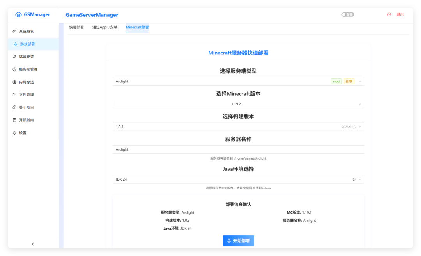
Task: Open 内网穿透 in the sidebar
Action: point(34,82)
